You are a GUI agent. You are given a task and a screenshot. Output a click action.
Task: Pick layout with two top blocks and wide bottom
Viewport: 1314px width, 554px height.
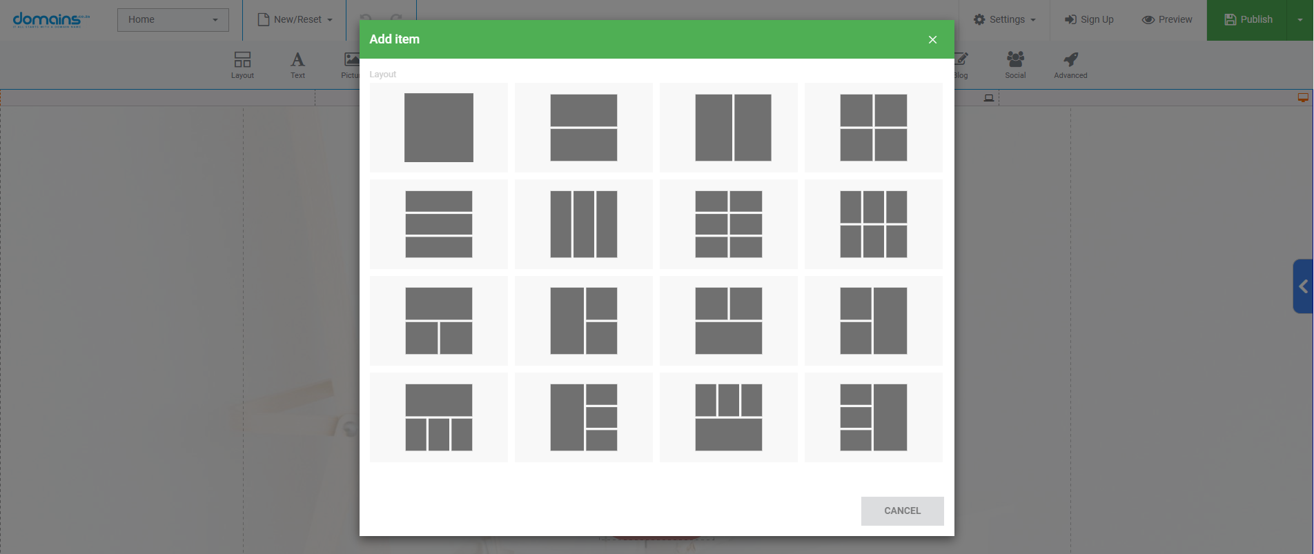coord(728,321)
